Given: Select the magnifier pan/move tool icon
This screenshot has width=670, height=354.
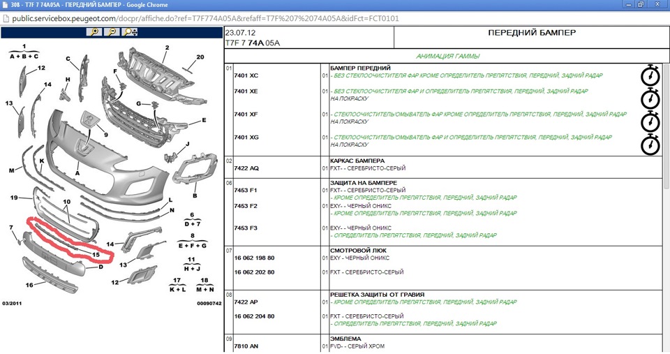Looking at the screenshot, I should [x=130, y=32].
